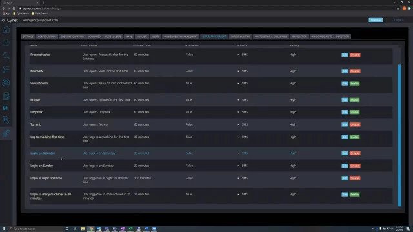
Task: Open the highlighted settings sidebar icon
Action: pyautogui.click(x=6, y=133)
